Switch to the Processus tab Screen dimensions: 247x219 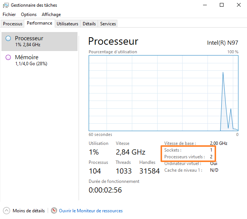point(13,24)
